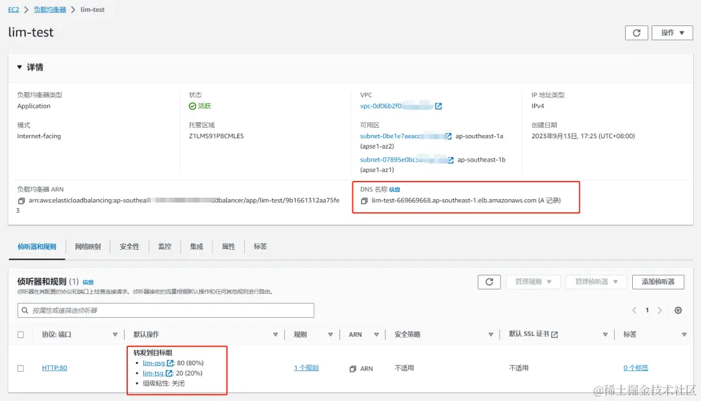Sort by 标签 column arrow
This screenshot has width=701, height=401.
684,334
